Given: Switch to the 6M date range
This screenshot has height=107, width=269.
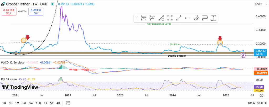Looking at the screenshot, I should point(30,103).
